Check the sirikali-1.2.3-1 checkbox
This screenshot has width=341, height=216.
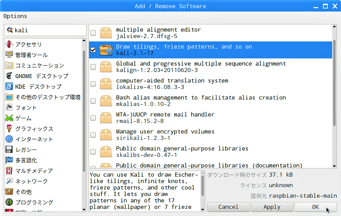pyautogui.click(x=93, y=134)
